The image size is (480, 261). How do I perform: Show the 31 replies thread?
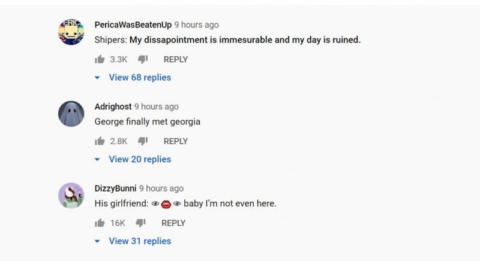pos(139,241)
